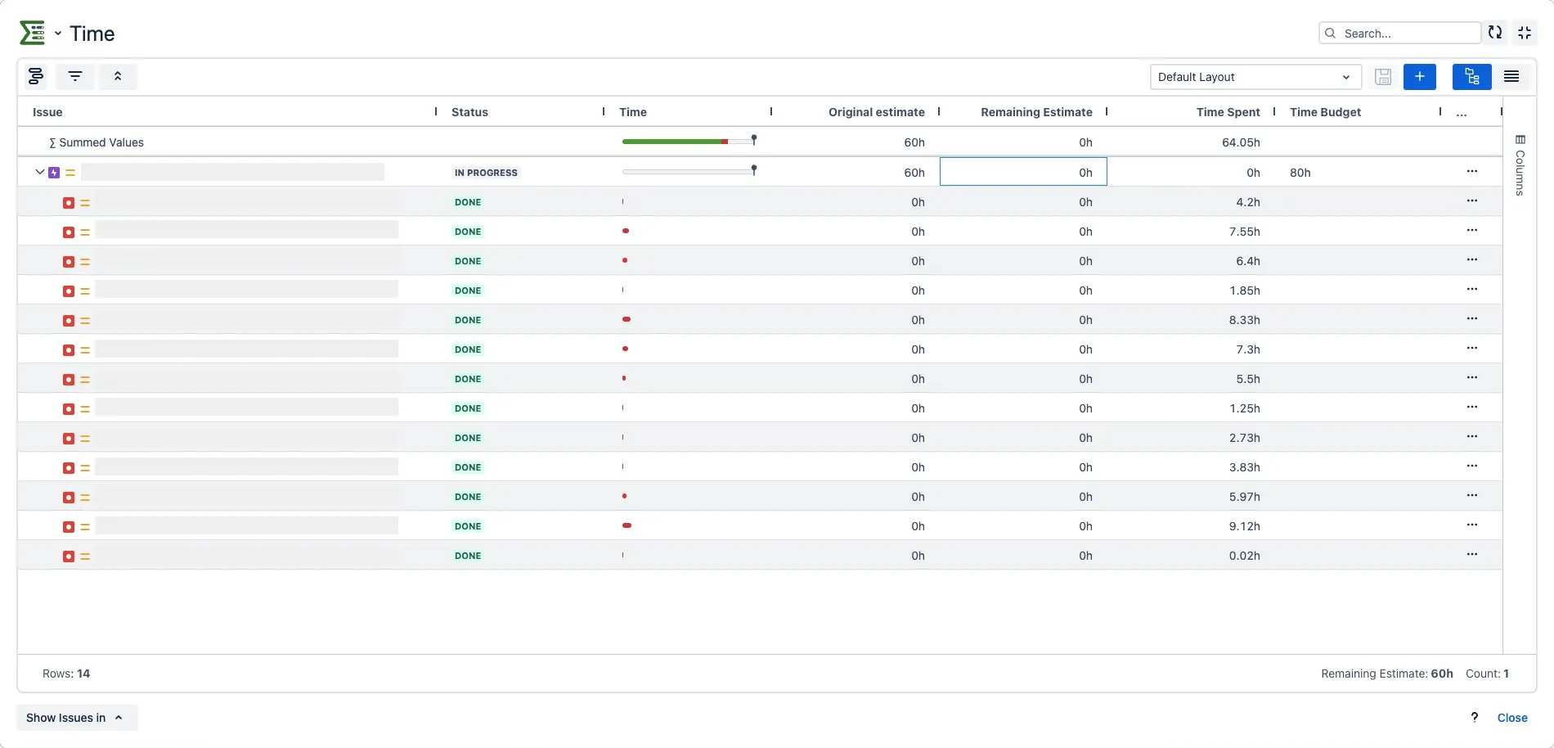Viewport: 1554px width, 748px height.
Task: Refresh the data with the sync icon
Action: pos(1495,33)
